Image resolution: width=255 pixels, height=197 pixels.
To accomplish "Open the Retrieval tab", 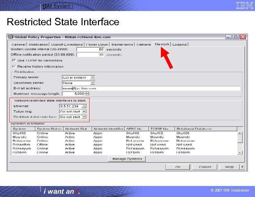I will tap(143, 44).
